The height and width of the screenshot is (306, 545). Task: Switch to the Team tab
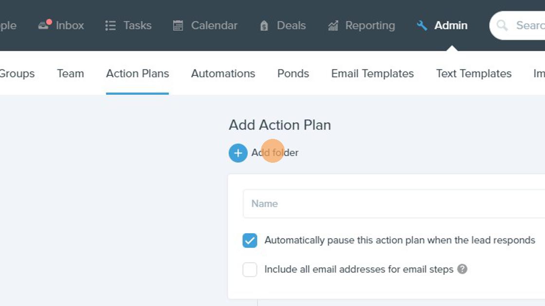[x=71, y=73]
